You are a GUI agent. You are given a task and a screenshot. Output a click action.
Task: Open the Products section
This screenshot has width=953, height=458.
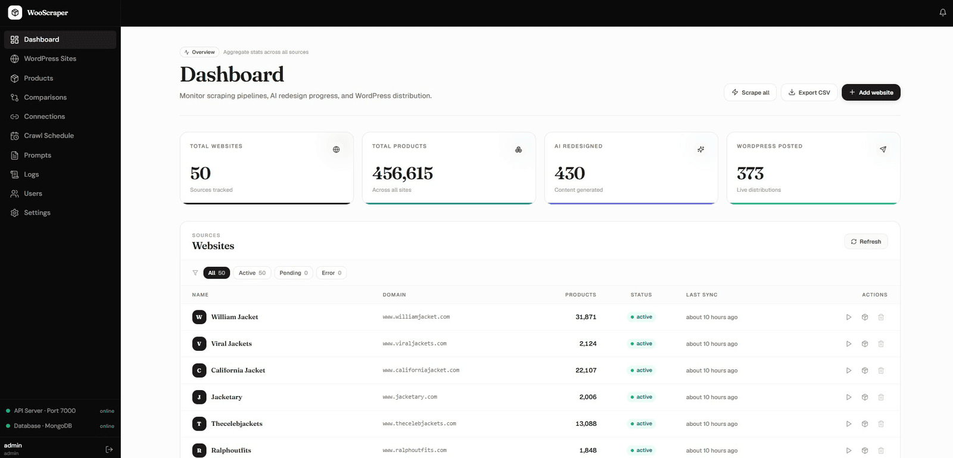[60, 78]
